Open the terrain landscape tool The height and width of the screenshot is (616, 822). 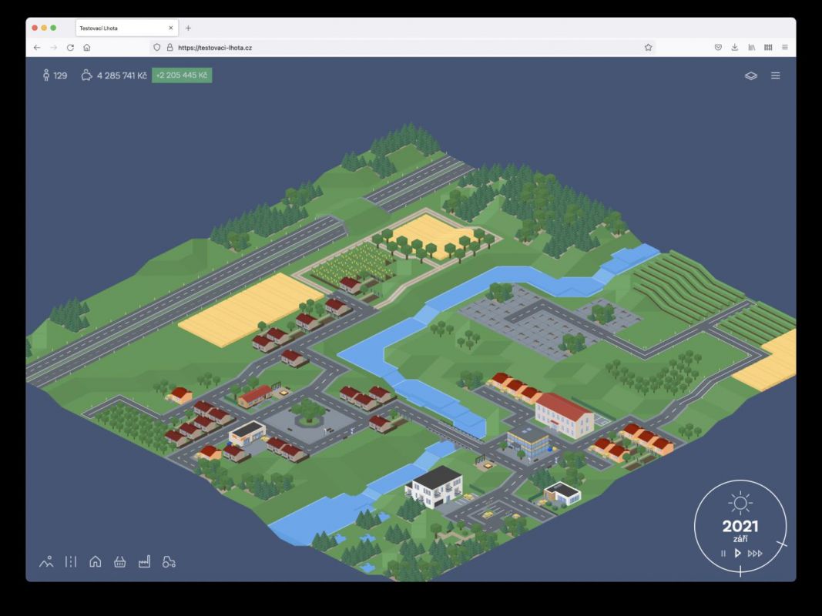[46, 561]
